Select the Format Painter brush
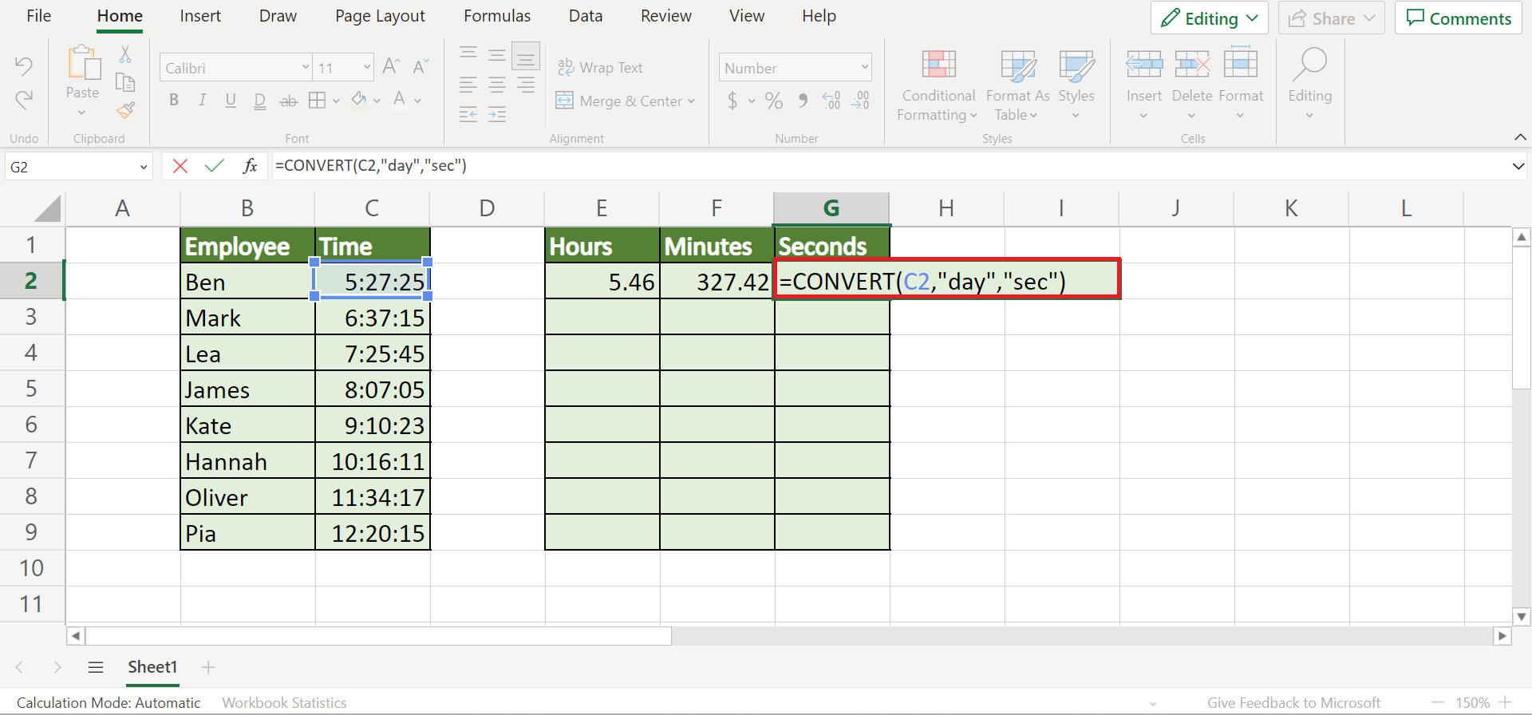Image resolution: width=1532 pixels, height=715 pixels. pyautogui.click(x=125, y=110)
